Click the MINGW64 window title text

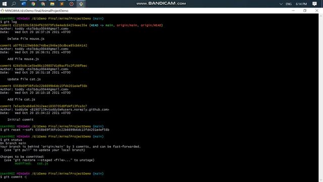coord(37,11)
